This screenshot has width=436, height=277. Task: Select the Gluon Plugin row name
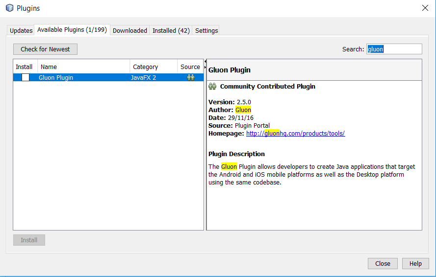[x=56, y=77]
